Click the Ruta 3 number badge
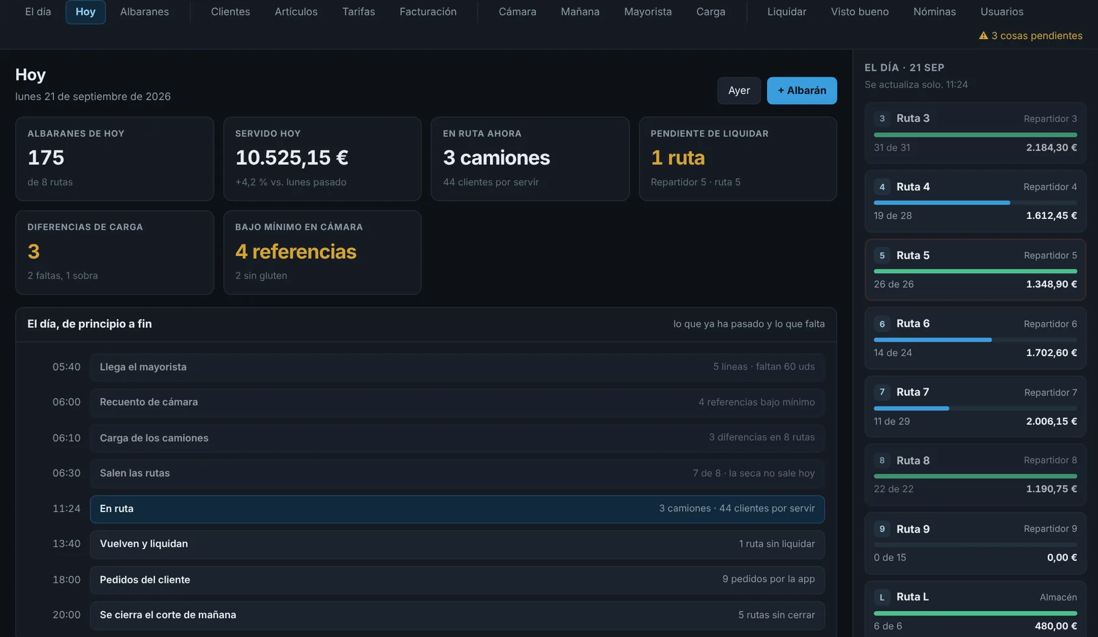The width and height of the screenshot is (1098, 637). (882, 118)
